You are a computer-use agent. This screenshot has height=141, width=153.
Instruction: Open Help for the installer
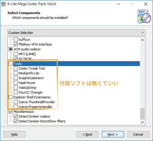pos(14,134)
